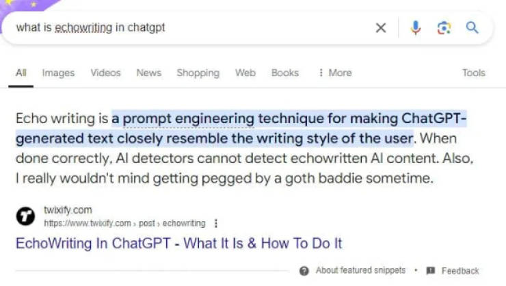Go to the Books tab
Screen dimensions: 506x286
(x=284, y=73)
